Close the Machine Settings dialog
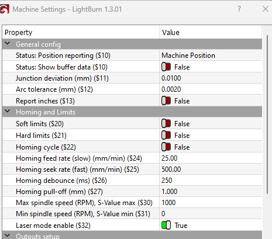The image size is (272, 239). tap(266, 9)
